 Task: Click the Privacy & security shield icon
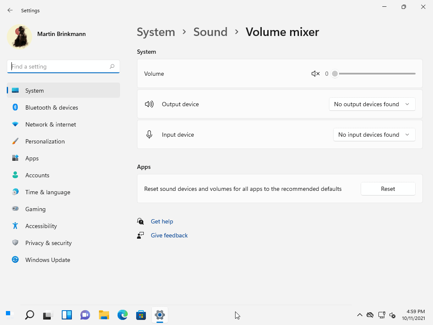15,243
